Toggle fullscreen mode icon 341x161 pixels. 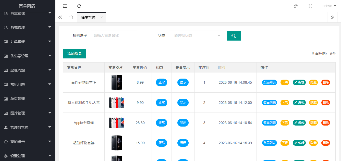pos(310,6)
